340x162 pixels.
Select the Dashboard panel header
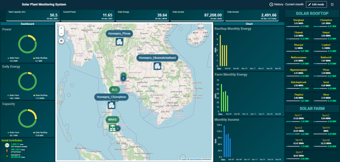[28, 24]
